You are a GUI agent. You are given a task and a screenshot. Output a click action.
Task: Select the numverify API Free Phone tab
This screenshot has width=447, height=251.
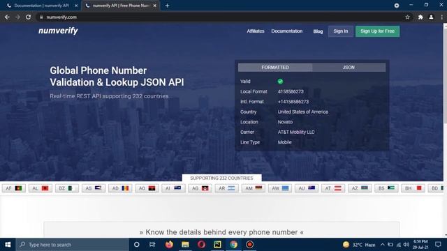coord(121,6)
